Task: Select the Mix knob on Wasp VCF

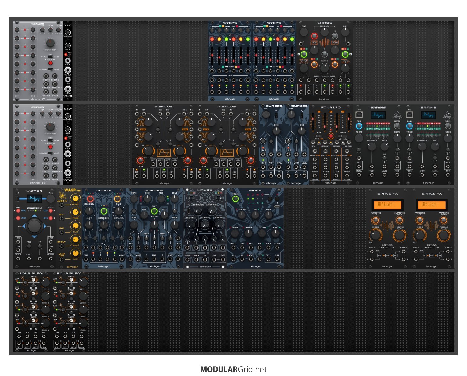Action: (75, 253)
